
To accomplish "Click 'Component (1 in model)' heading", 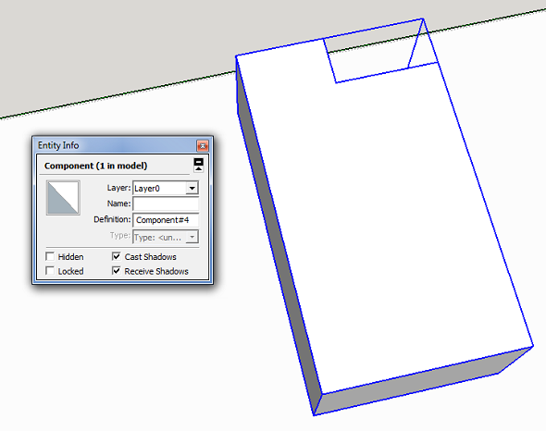I will 95,166.
